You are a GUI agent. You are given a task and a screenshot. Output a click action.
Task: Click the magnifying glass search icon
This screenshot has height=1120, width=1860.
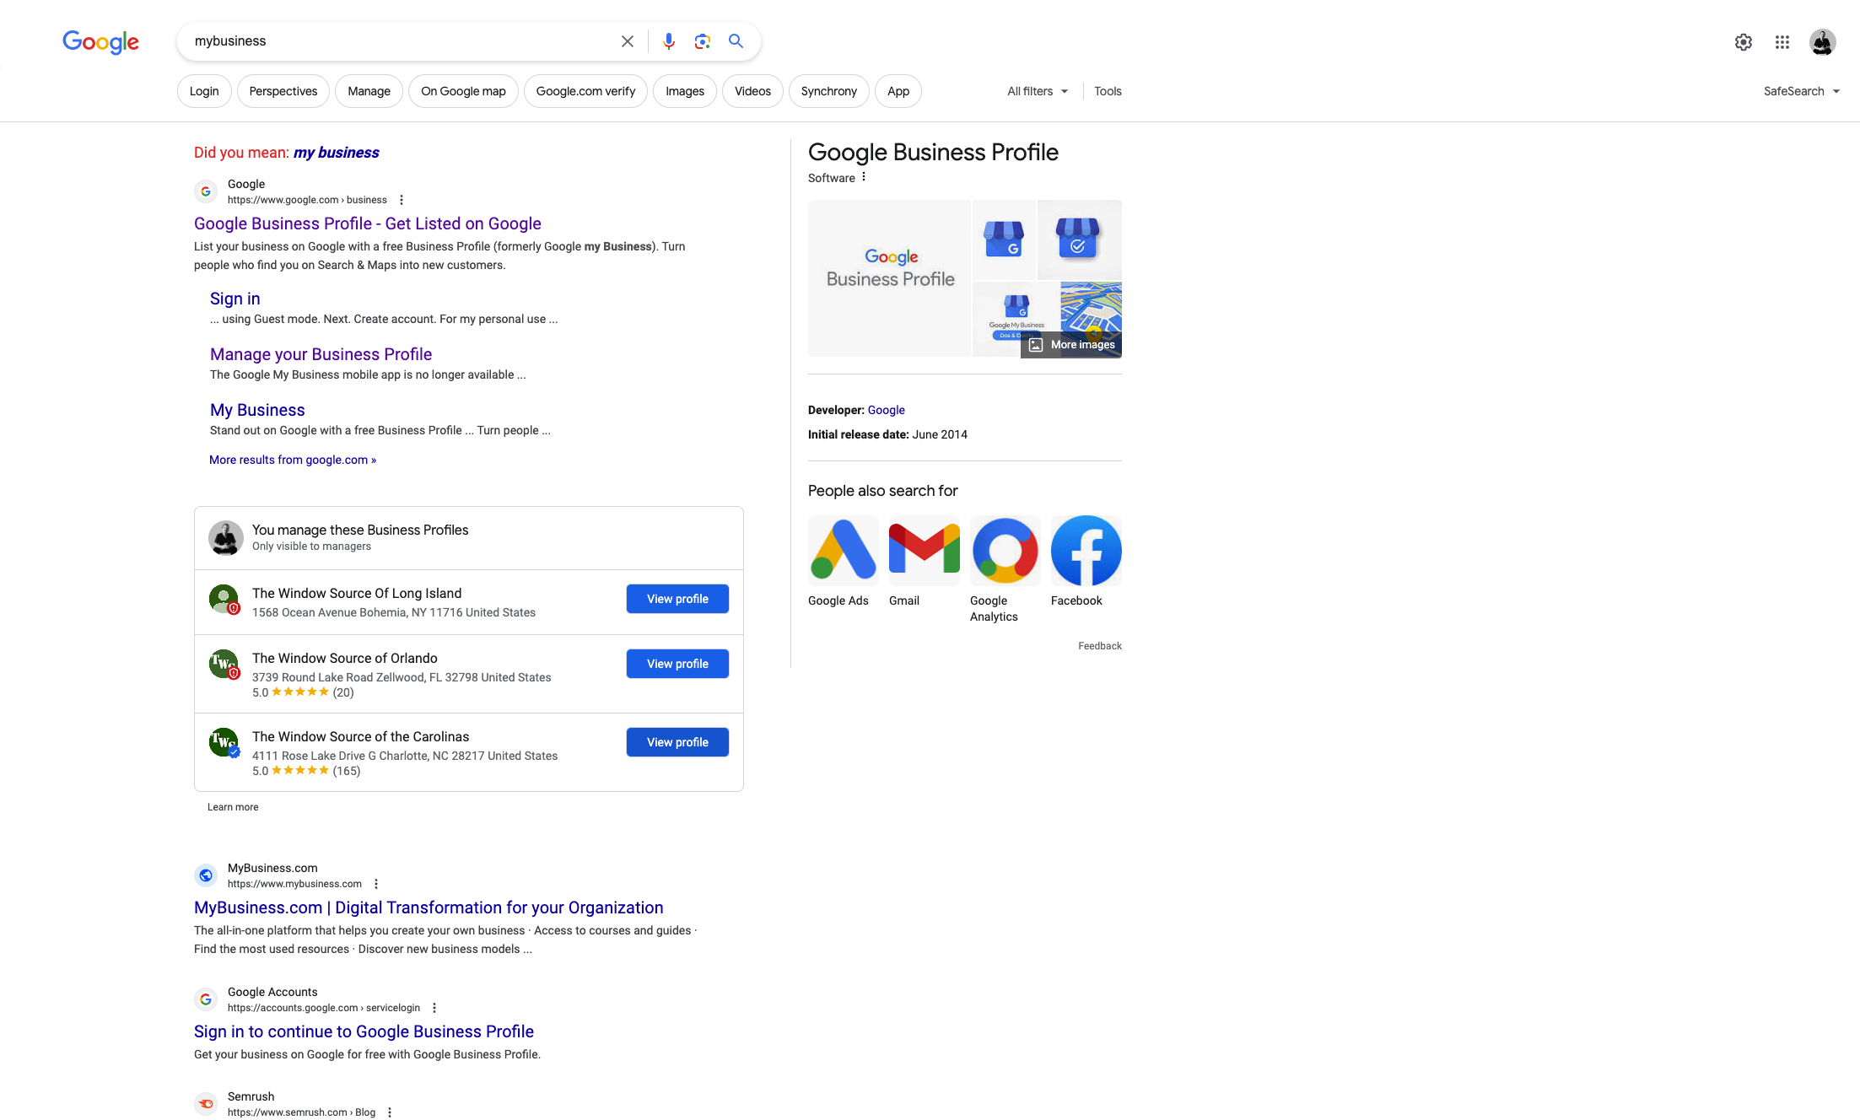coord(736,41)
